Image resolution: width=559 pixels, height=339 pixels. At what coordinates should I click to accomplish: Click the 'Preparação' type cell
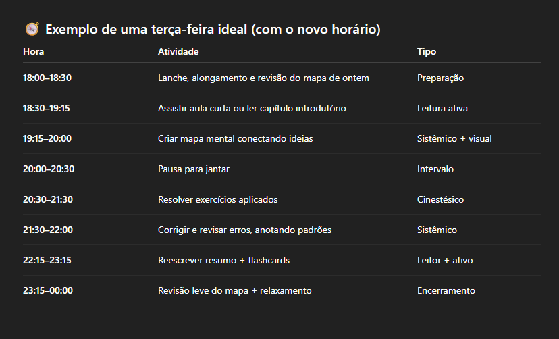click(440, 78)
